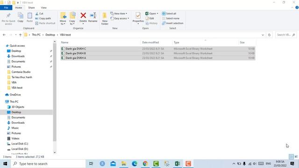299x168 pixels.
Task: Open selected files with Excel
Action: pyautogui.click(x=151, y=14)
